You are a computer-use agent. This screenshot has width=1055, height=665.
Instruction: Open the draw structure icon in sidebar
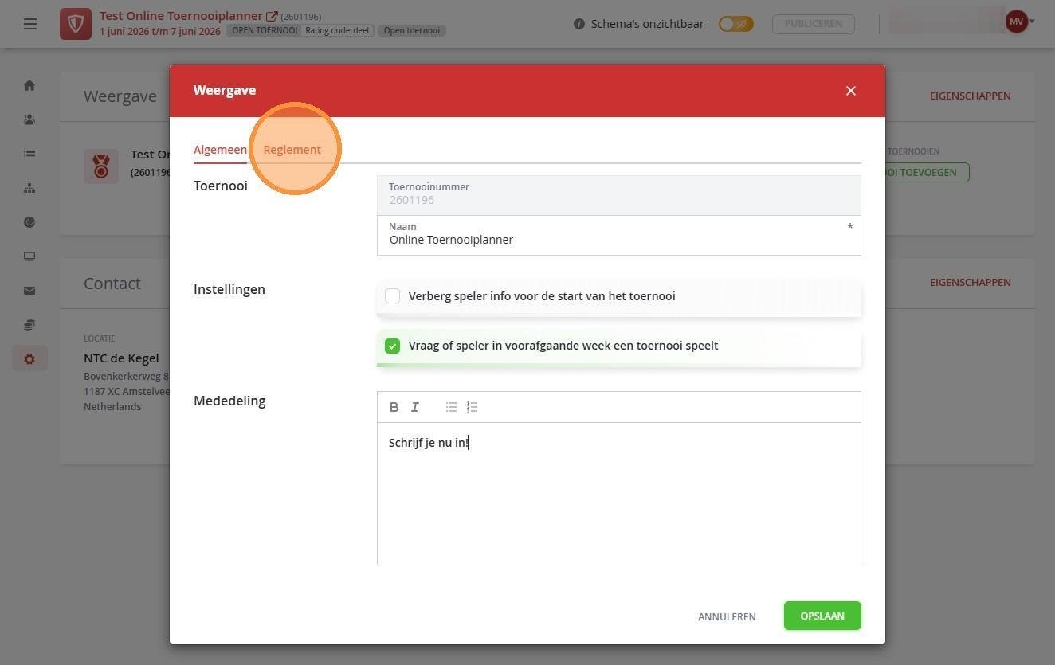point(29,188)
